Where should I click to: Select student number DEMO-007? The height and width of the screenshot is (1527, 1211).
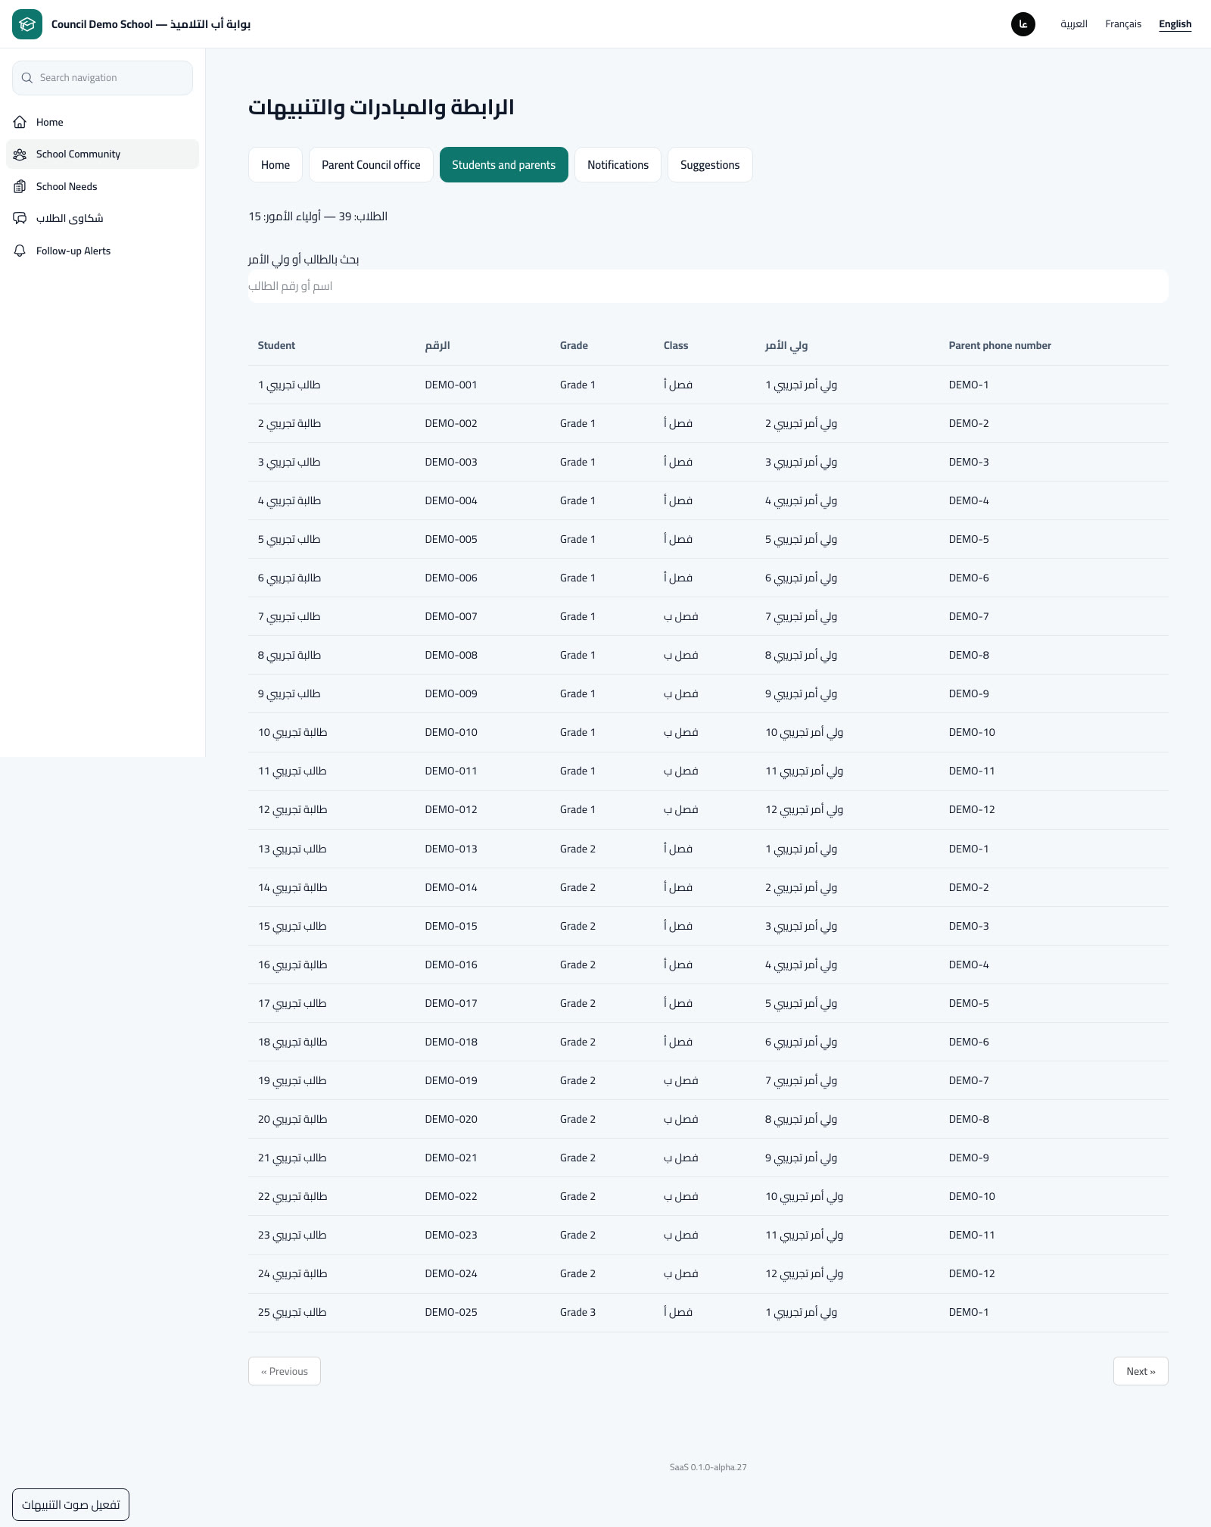point(451,616)
